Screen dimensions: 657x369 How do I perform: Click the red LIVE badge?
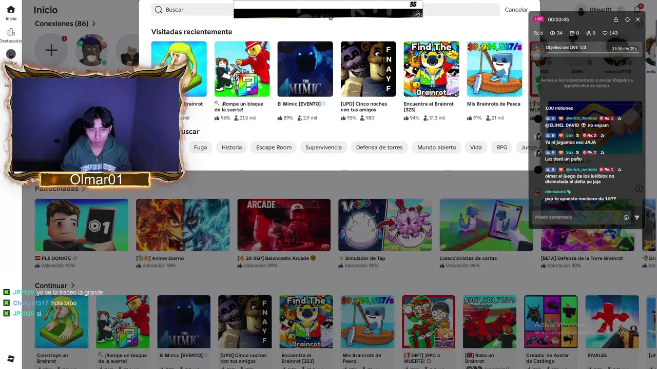click(538, 19)
